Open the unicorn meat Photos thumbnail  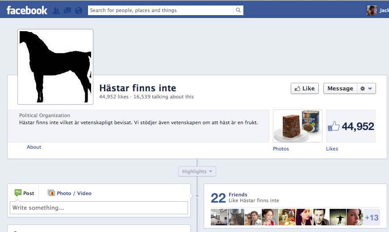pyautogui.click(x=297, y=126)
